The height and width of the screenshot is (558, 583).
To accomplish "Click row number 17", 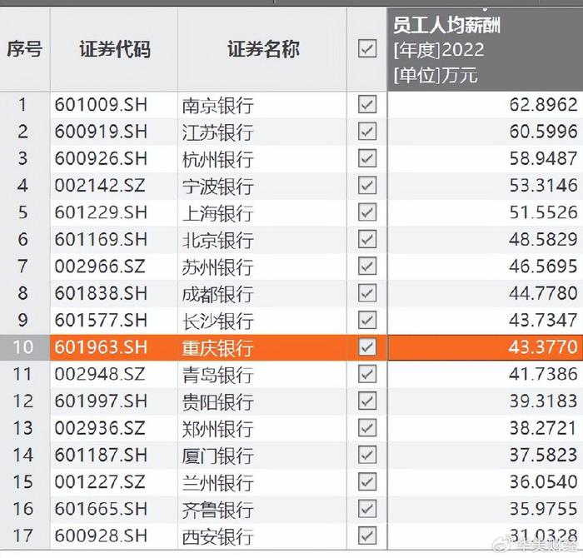I will [22, 536].
